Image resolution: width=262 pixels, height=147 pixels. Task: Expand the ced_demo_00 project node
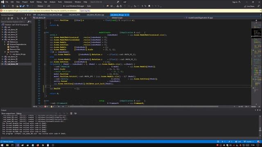click(x=2, y=30)
